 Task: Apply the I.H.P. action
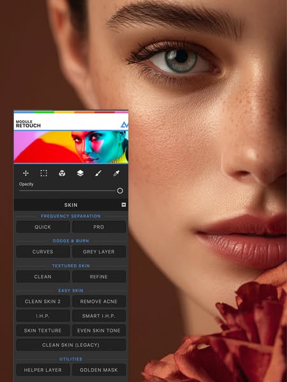click(43, 316)
